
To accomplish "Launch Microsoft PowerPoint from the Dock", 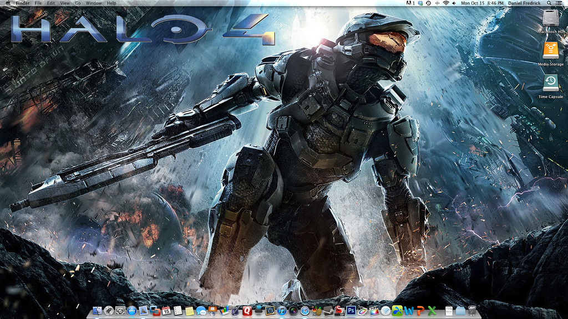I will click(420, 311).
